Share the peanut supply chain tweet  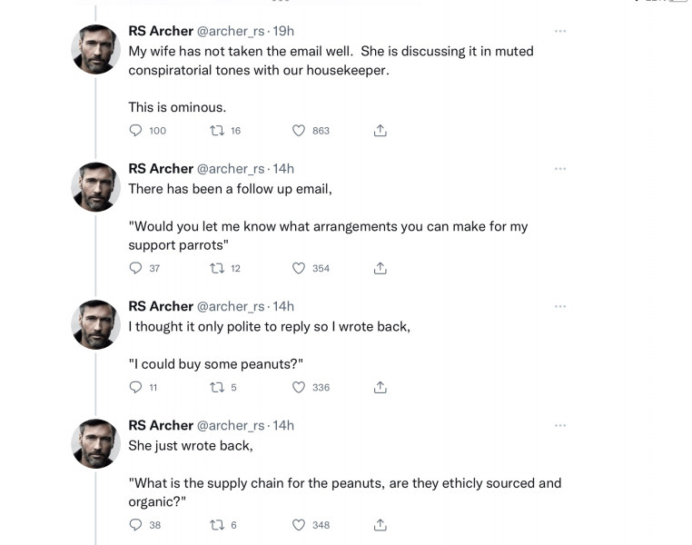[x=381, y=525]
